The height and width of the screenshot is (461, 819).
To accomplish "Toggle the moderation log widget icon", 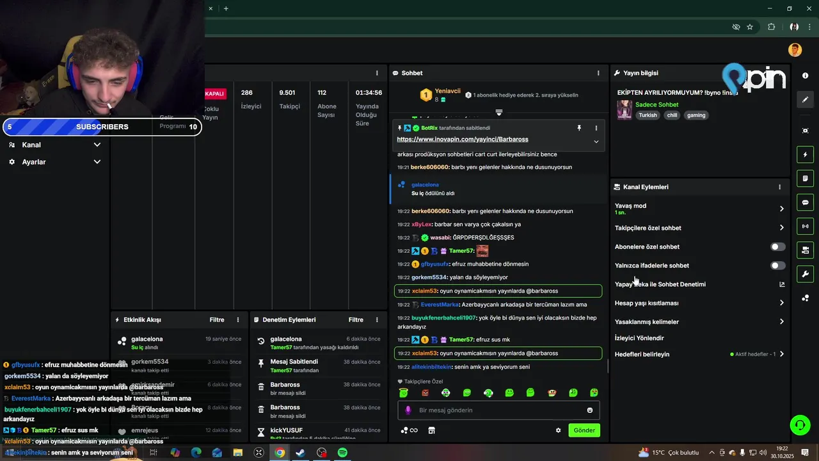I will pos(805,178).
